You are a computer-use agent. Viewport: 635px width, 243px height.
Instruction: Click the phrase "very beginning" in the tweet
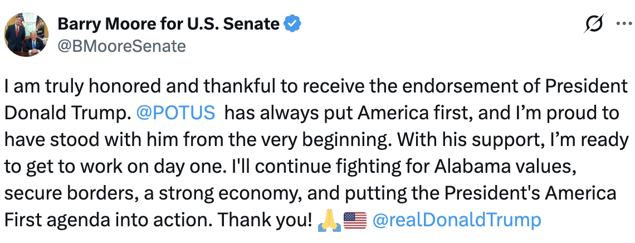tap(313, 140)
